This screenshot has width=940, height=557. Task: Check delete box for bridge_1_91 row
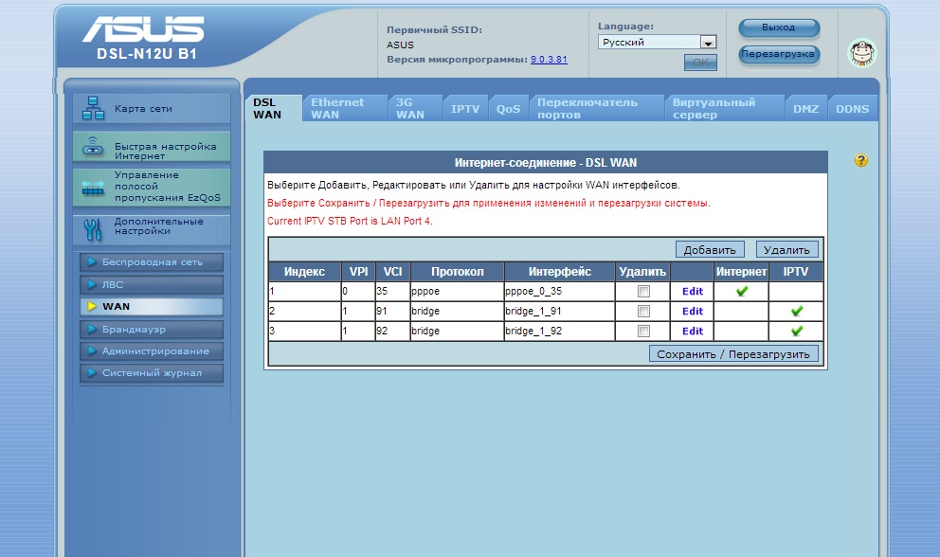point(643,312)
